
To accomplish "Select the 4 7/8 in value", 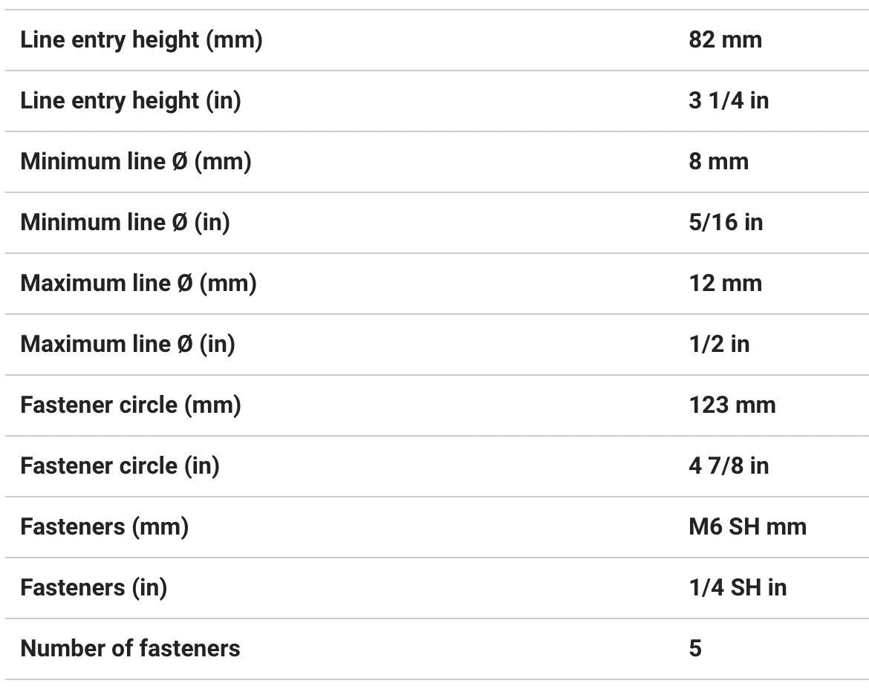I will click(x=728, y=466).
